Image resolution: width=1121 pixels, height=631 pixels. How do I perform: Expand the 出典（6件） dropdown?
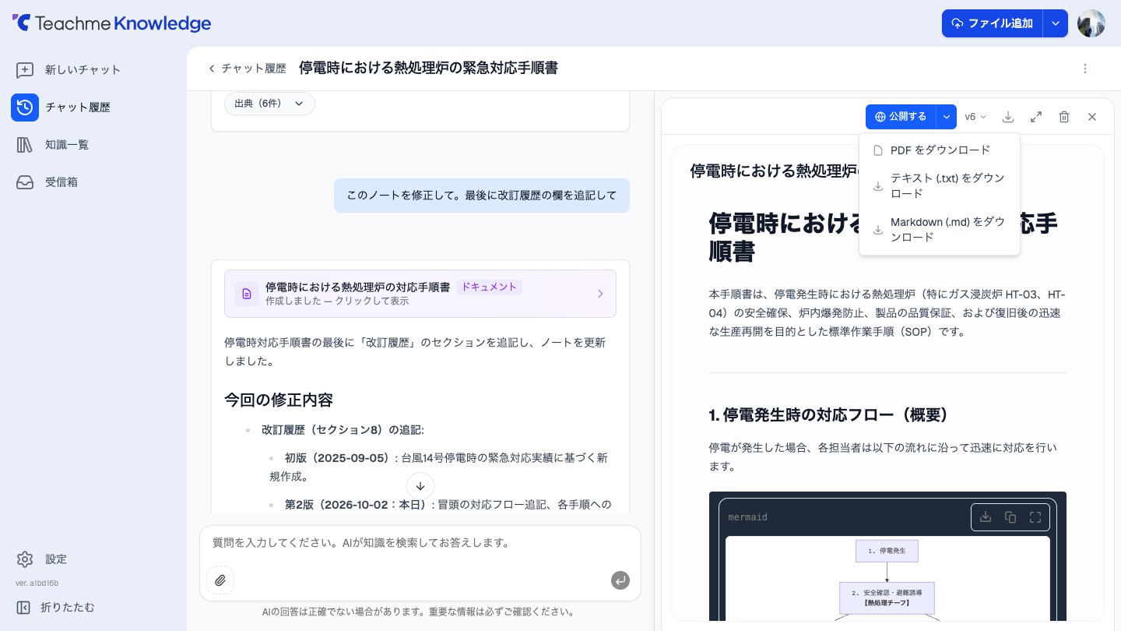269,104
